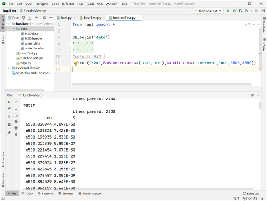Start debugging with the bug icon

pos(235,10)
